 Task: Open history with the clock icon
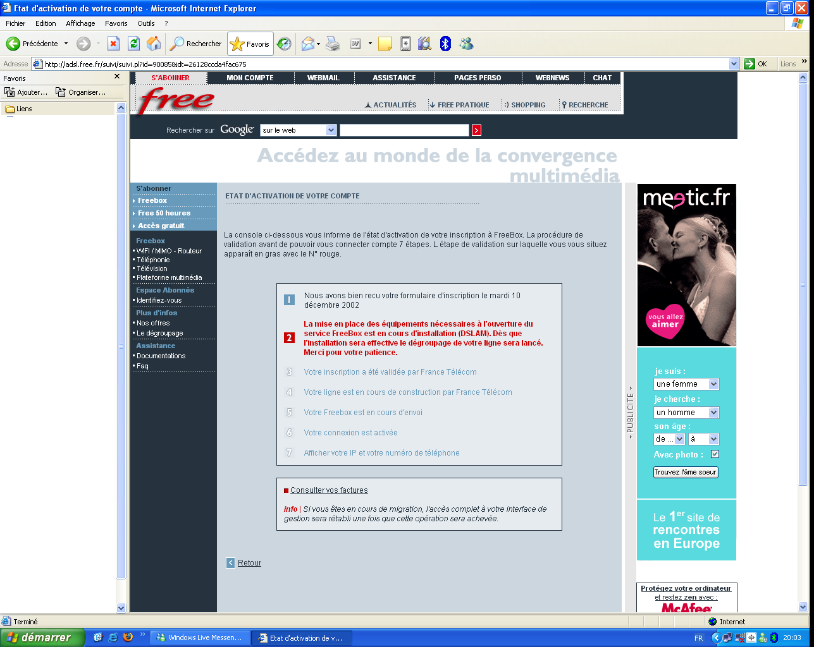pos(285,44)
